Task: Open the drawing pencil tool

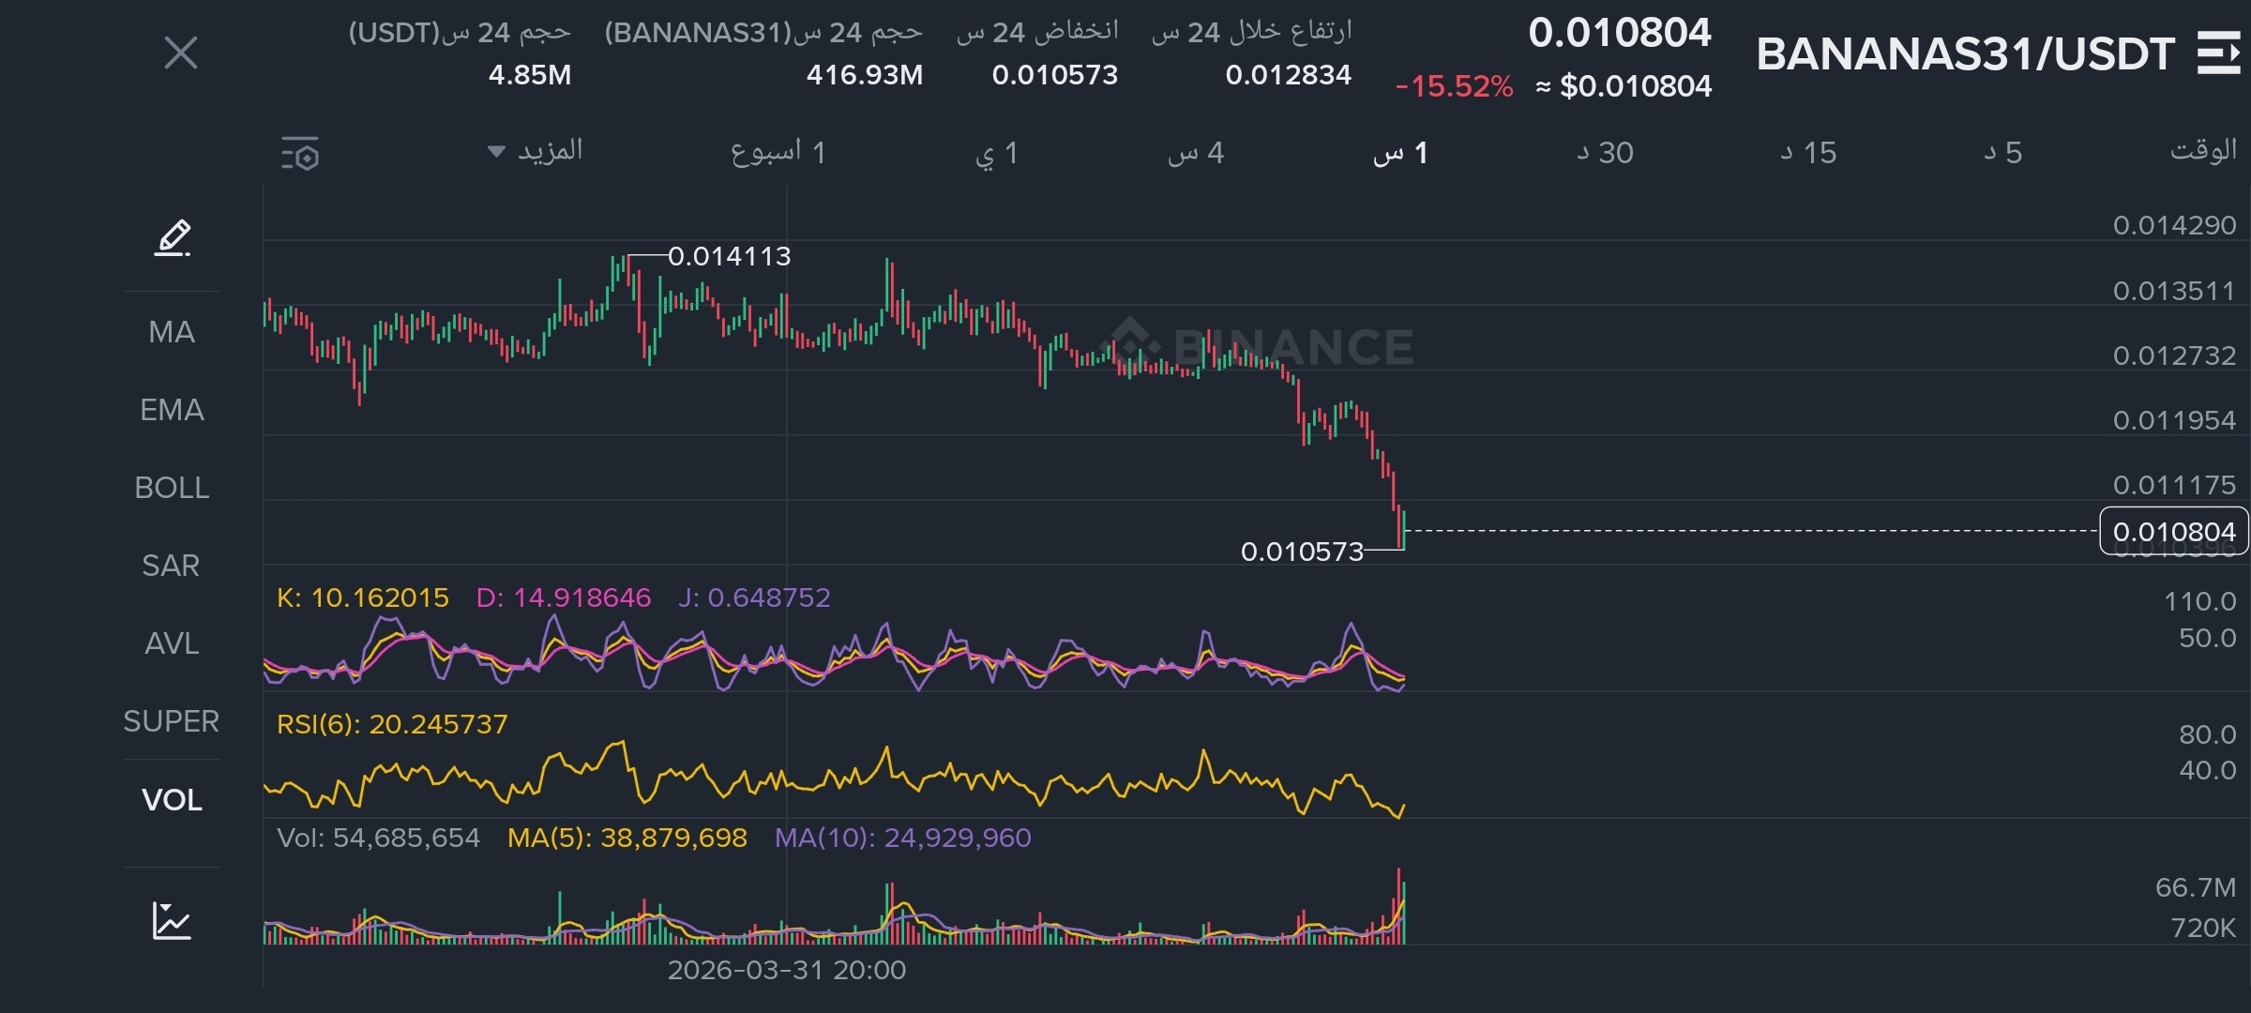Action: 173,238
